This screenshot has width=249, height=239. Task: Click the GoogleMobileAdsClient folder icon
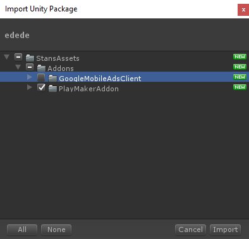[x=52, y=78]
